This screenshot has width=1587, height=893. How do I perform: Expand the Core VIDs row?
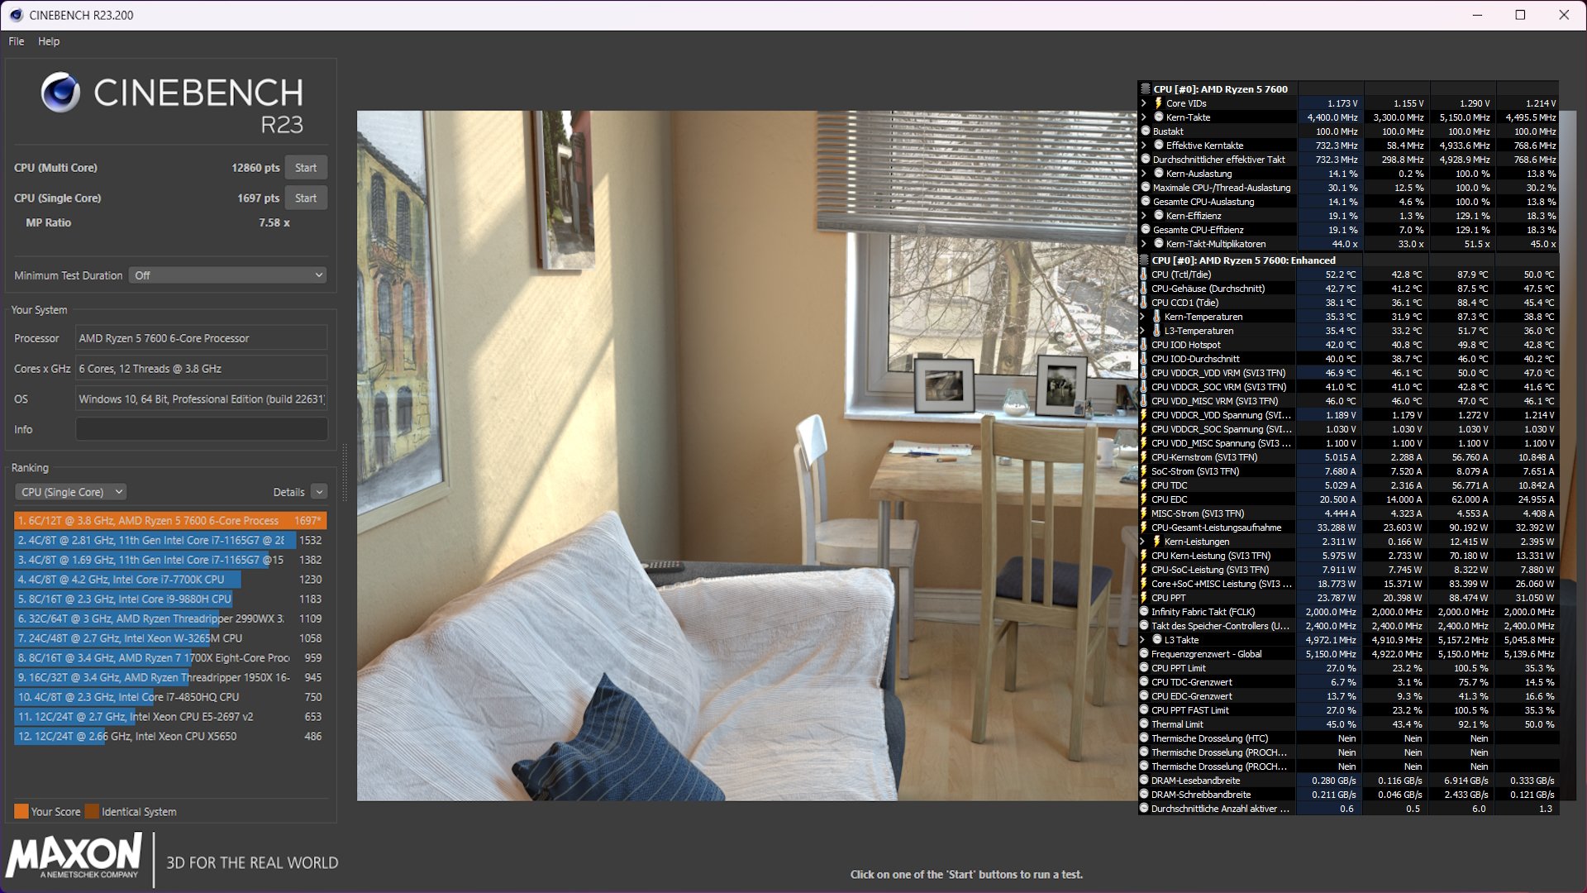1144,103
